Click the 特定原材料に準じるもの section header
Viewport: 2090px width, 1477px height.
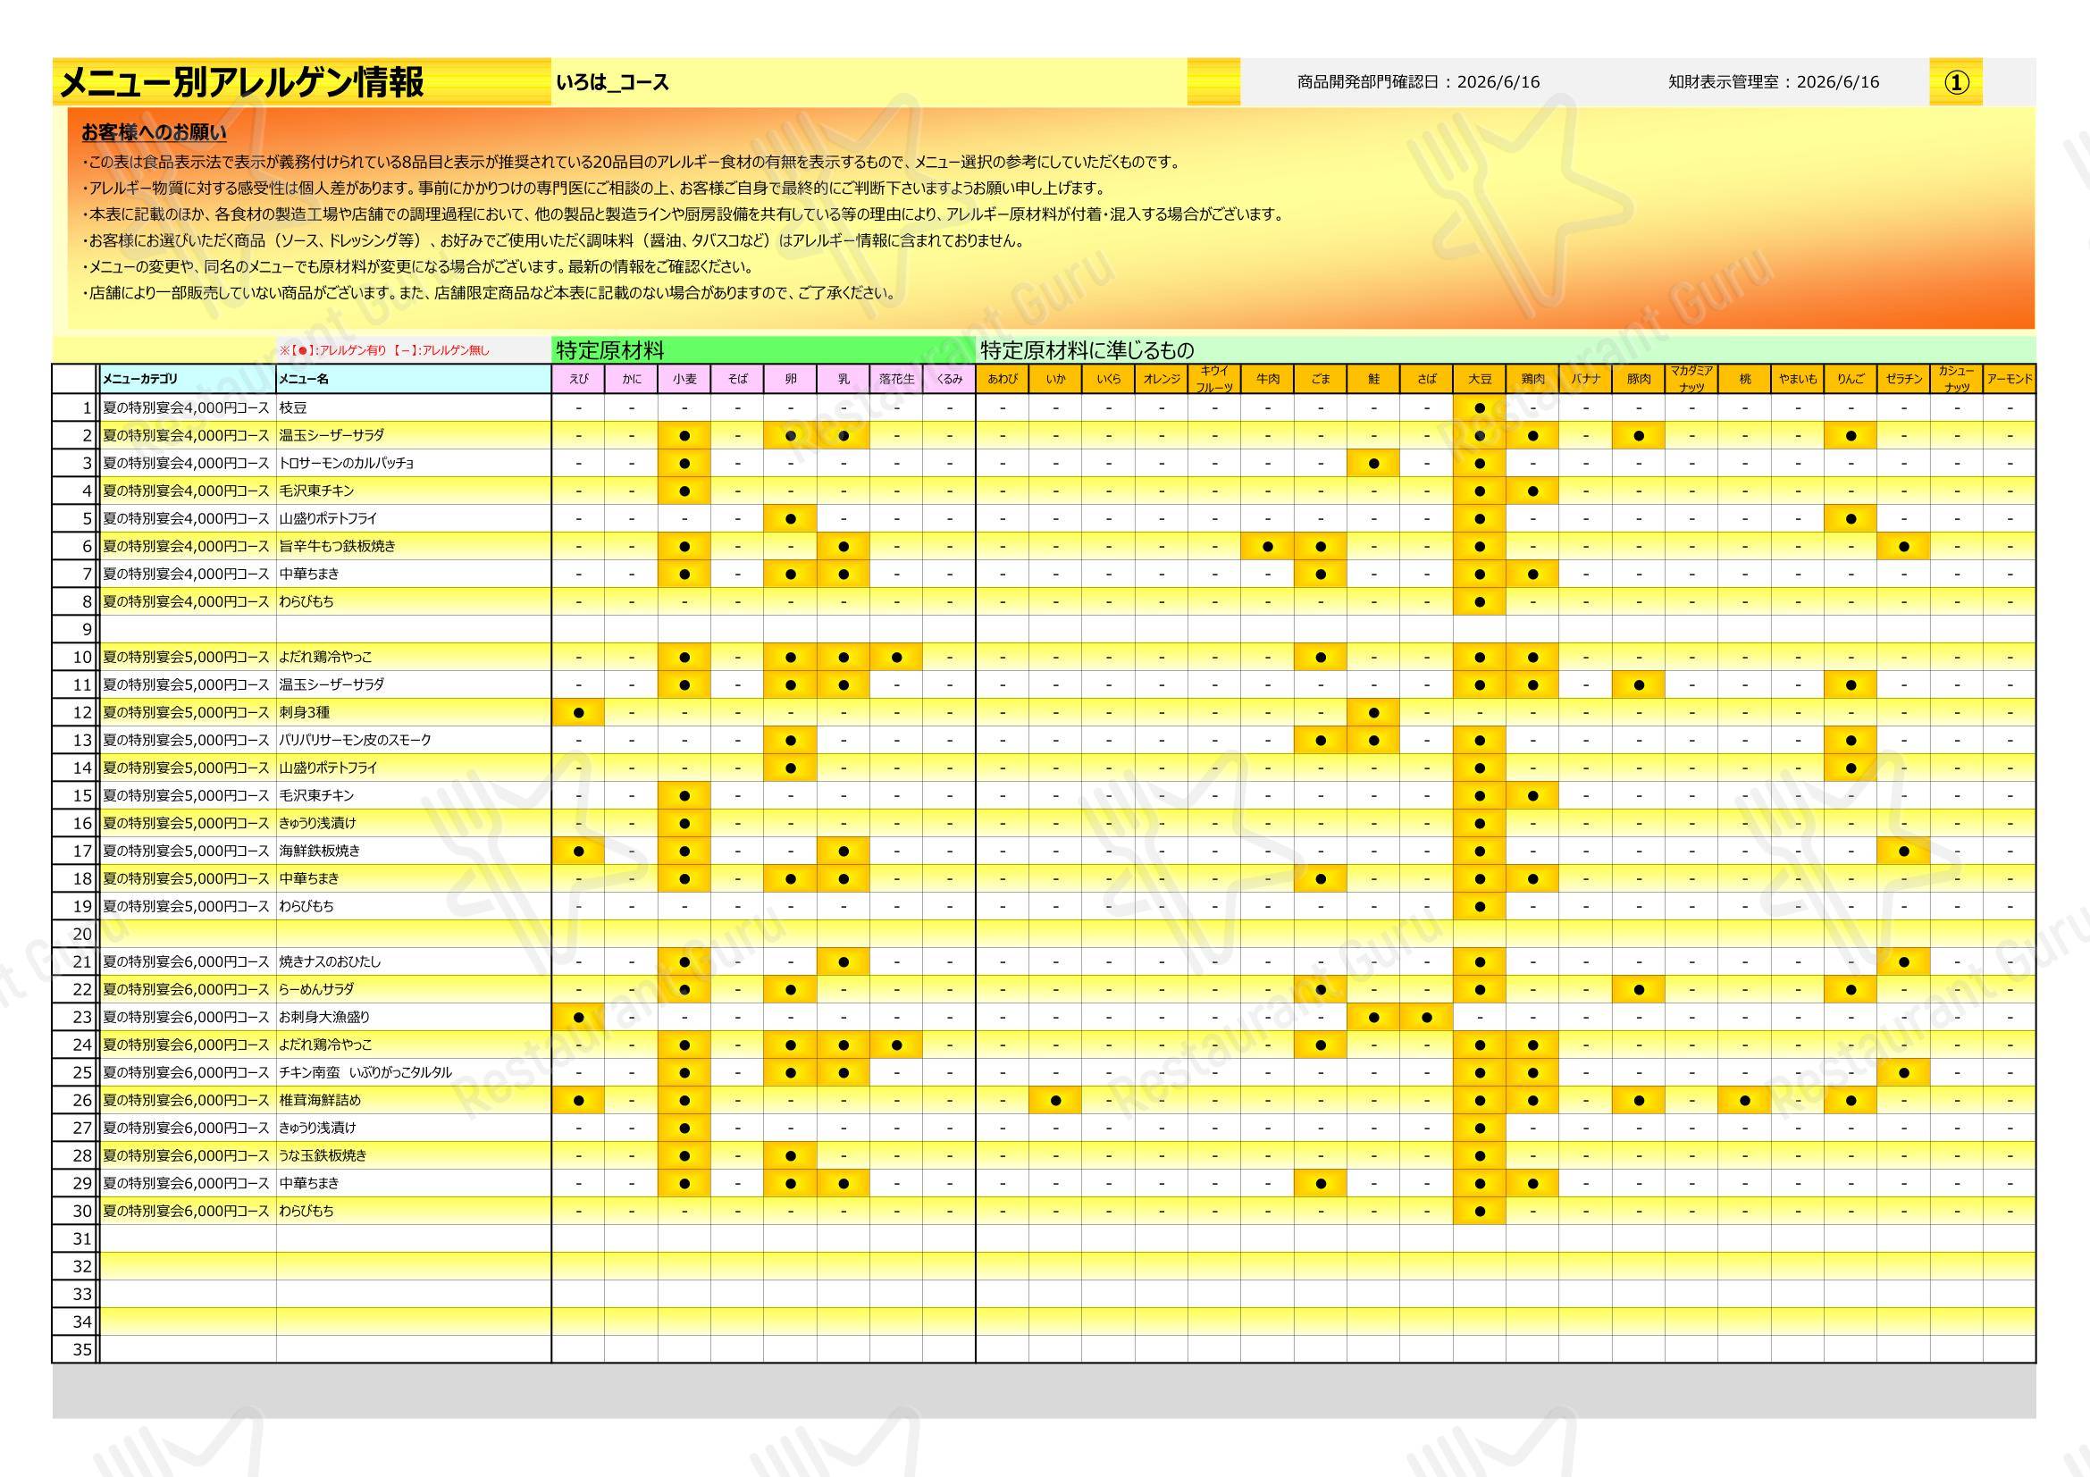point(1506,350)
